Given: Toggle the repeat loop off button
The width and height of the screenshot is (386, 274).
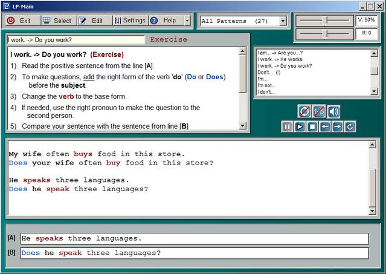Looking at the screenshot, I should pos(304,112).
